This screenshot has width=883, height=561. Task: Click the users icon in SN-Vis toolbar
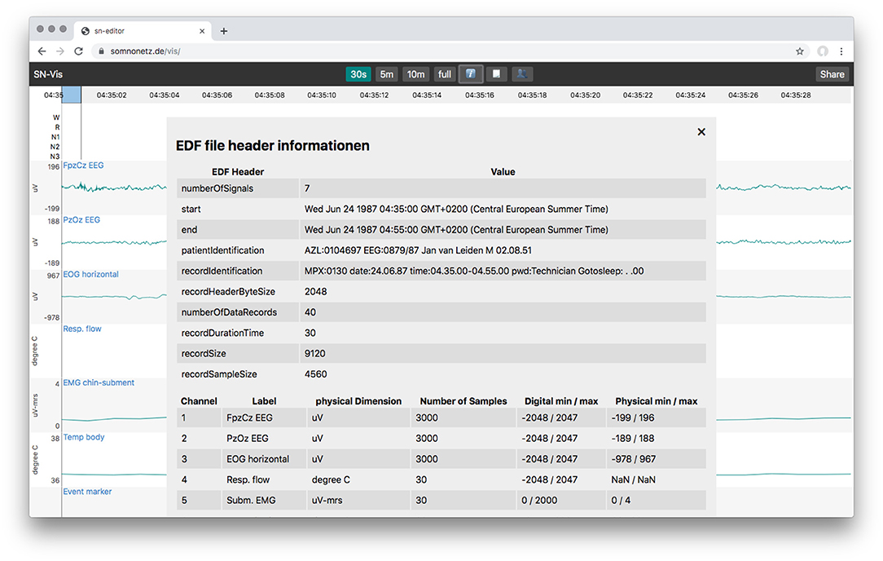point(522,74)
